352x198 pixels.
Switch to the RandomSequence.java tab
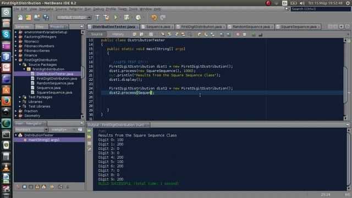(251, 27)
